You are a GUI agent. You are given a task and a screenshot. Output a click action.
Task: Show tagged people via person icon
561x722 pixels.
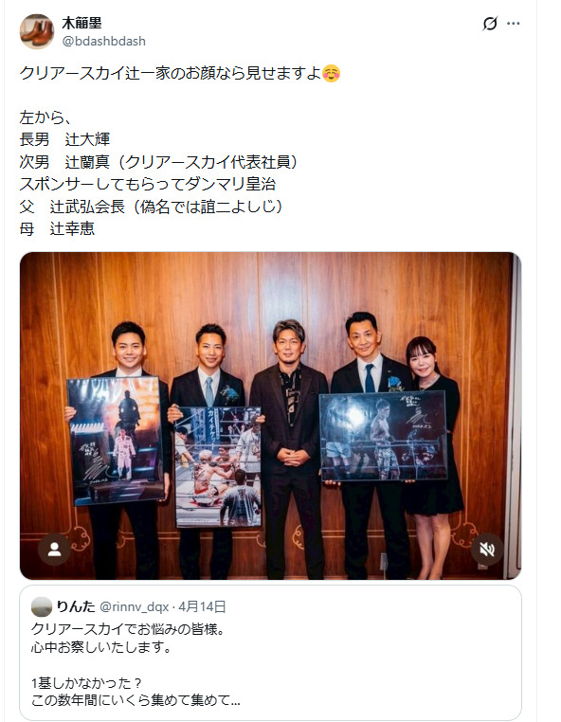(54, 549)
